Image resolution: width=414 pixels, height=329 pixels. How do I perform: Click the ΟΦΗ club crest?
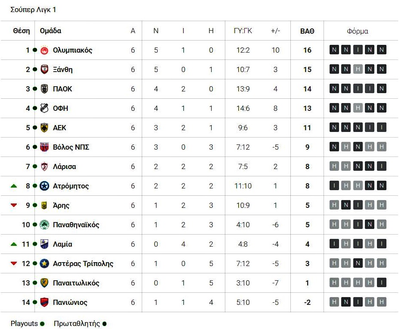pyautogui.click(x=44, y=108)
